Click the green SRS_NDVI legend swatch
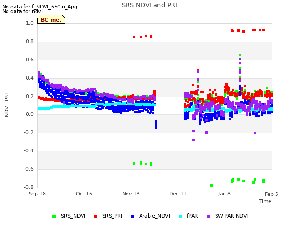The image size is (300, 225). pyautogui.click(x=54, y=216)
